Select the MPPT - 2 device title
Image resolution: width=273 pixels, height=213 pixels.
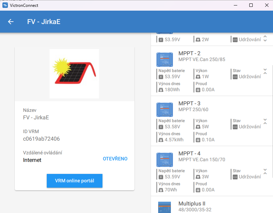tap(189, 54)
